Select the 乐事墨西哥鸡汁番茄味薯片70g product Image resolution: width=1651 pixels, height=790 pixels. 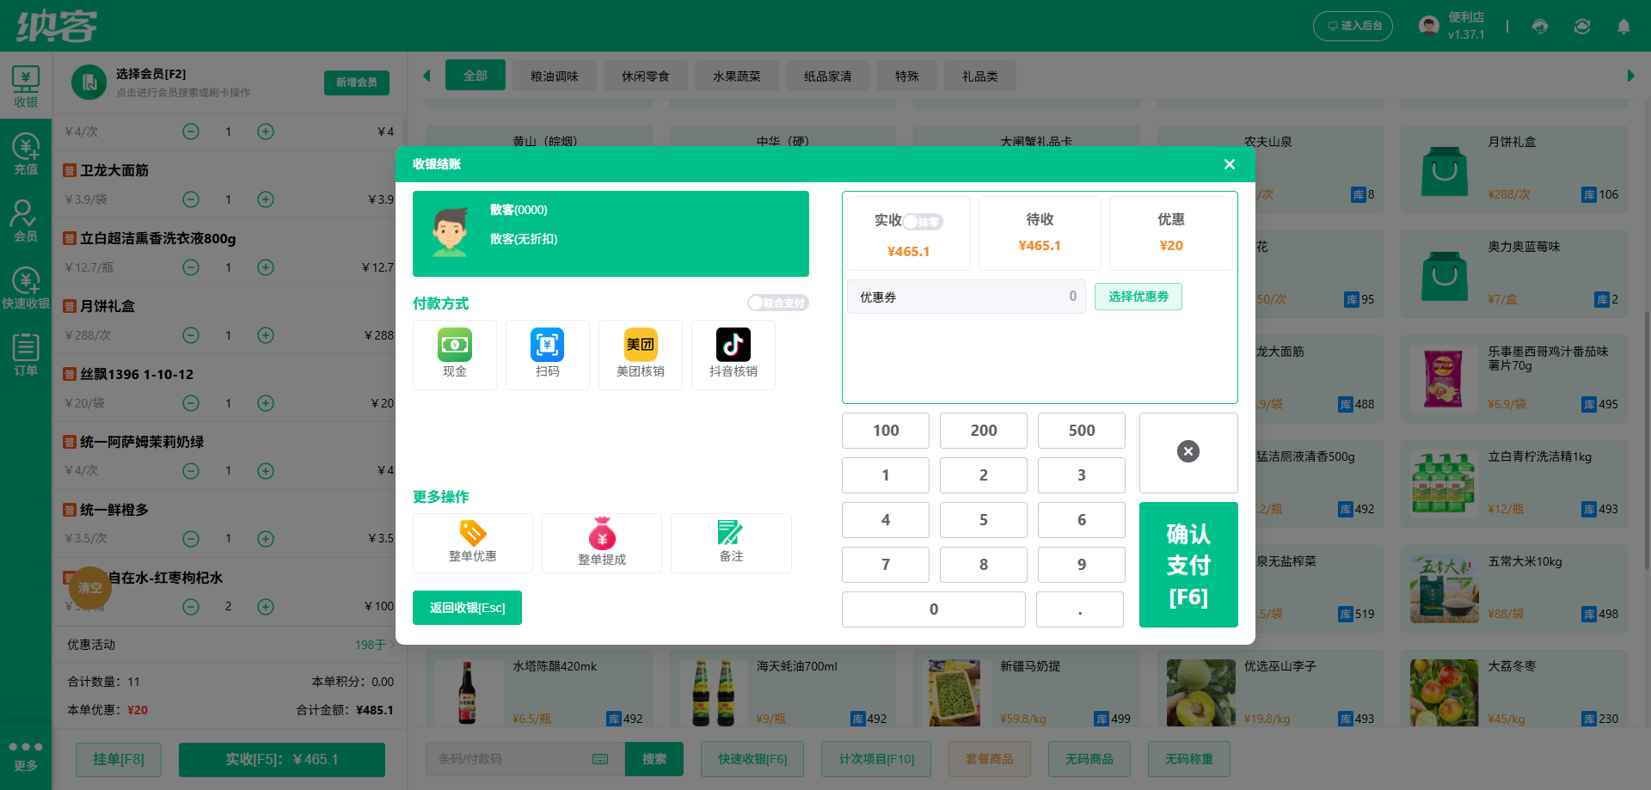(x=1513, y=379)
